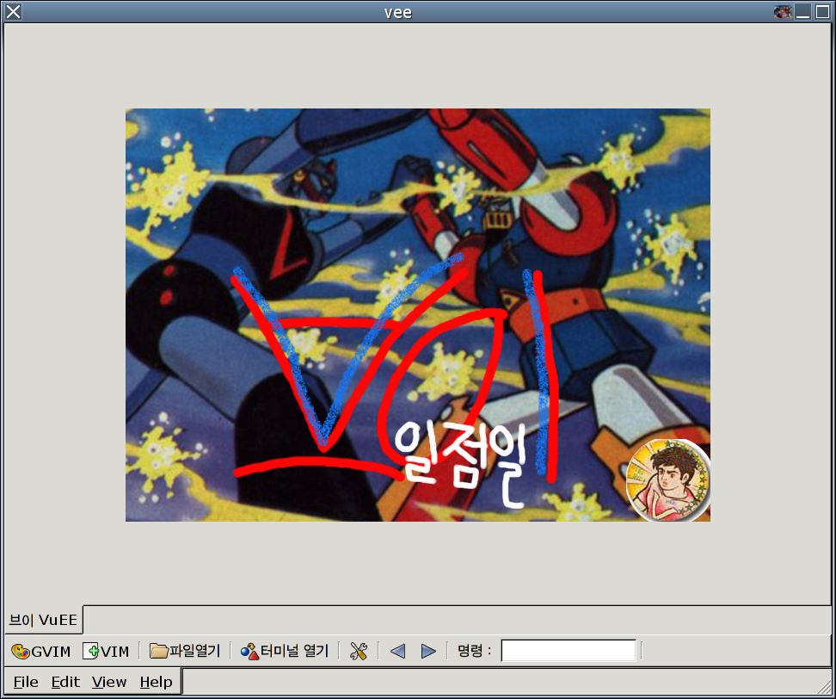Open the wrench and screwdriver settings tool
836x699 pixels.
359,651
